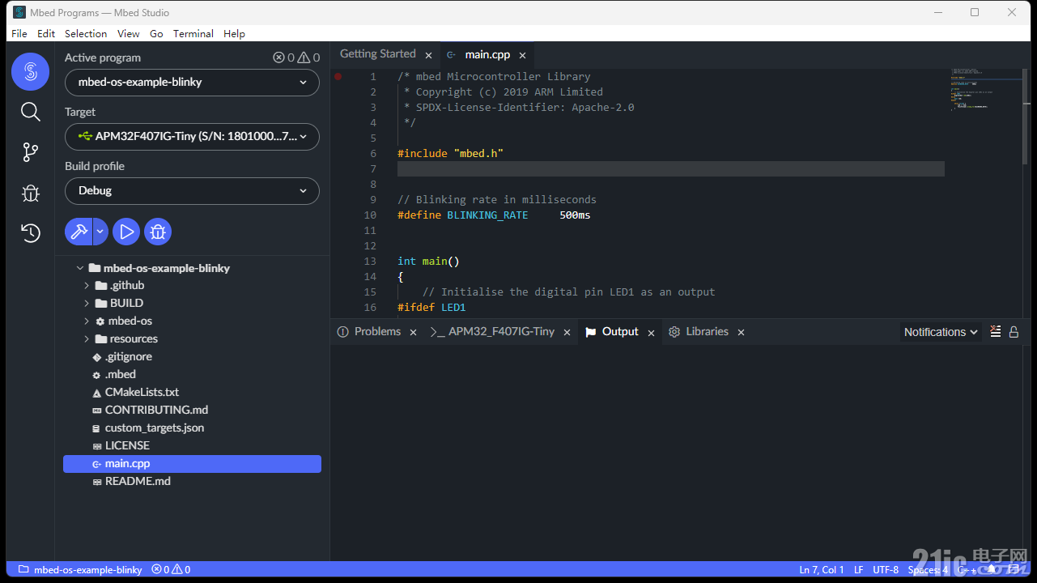Open .gitignore file in tree
This screenshot has height=583, width=1037.
pyautogui.click(x=128, y=356)
